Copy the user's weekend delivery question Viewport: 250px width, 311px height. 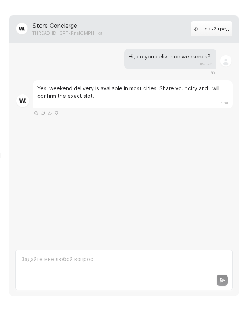point(213,73)
